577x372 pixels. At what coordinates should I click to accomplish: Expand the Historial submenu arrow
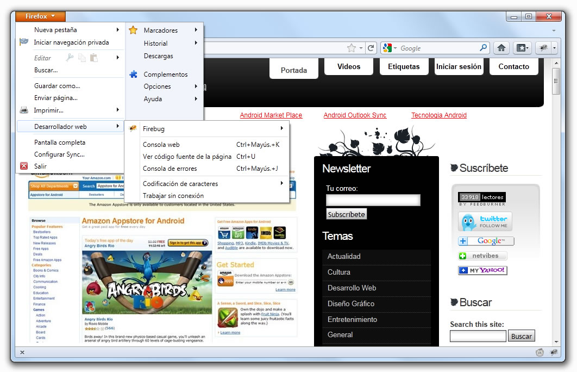(x=196, y=43)
